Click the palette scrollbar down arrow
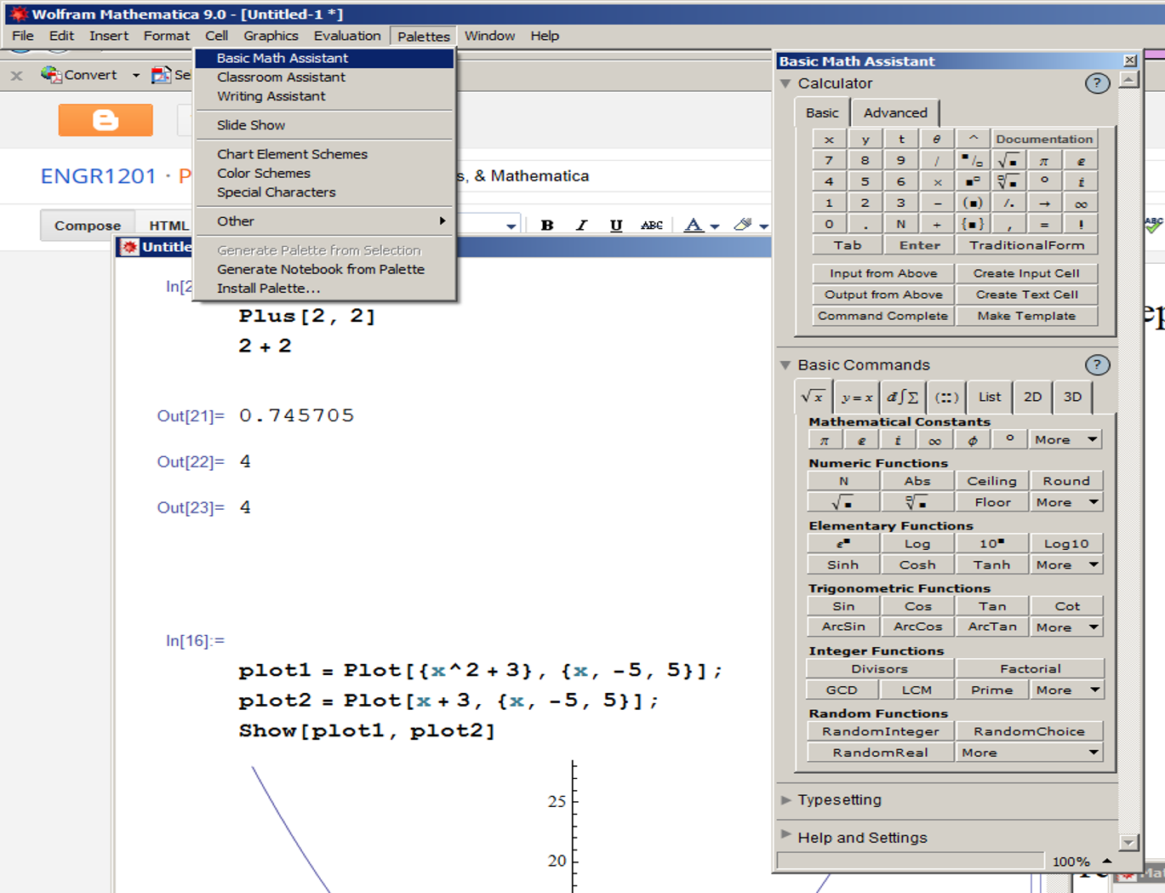The image size is (1165, 893). pos(1129,843)
